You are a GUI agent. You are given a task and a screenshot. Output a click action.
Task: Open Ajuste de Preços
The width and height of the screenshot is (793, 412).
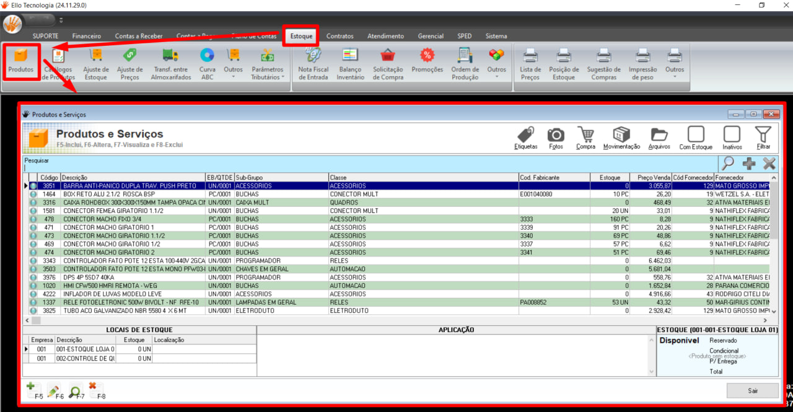[130, 64]
